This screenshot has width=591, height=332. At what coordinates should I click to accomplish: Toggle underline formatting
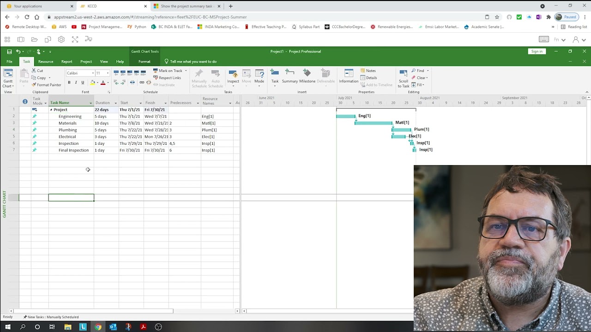(83, 83)
